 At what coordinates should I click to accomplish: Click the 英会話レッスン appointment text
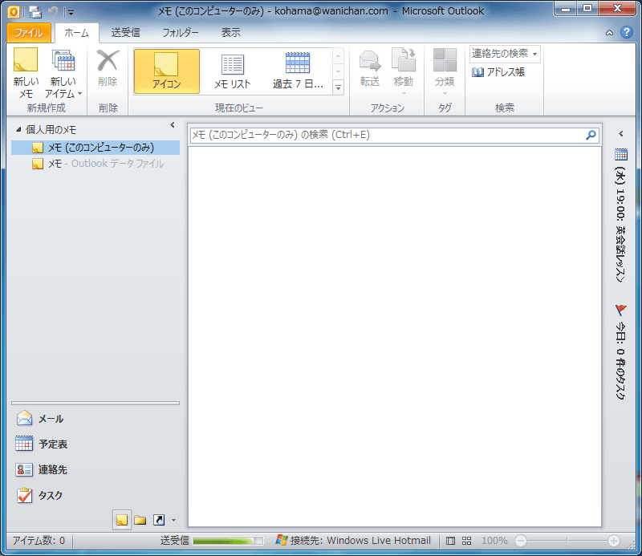[620, 254]
